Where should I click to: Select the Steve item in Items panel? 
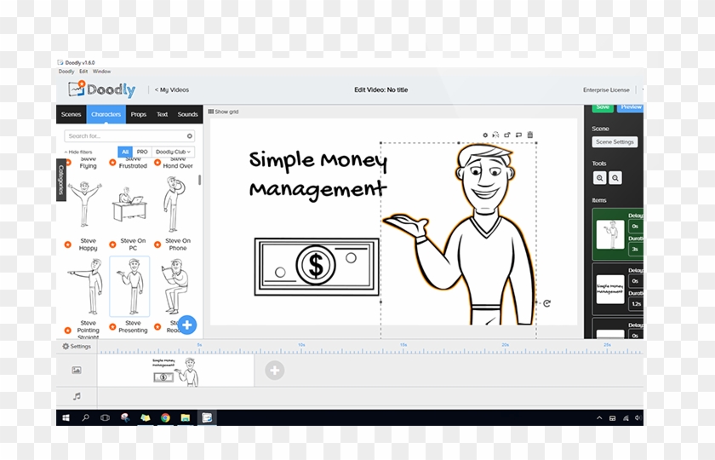coord(610,234)
